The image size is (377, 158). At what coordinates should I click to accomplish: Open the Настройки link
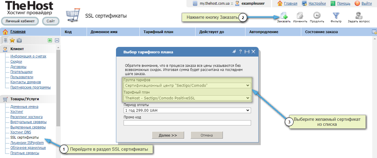point(317,4)
